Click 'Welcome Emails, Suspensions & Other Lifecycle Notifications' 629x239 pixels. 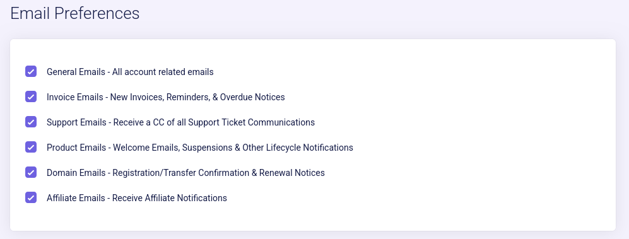pyautogui.click(x=233, y=148)
